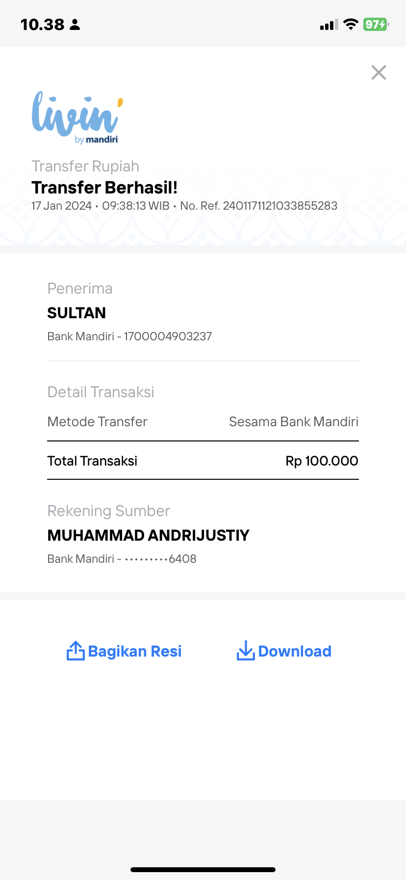This screenshot has width=406, height=880.
Task: Tap recipient account number 1700004903237
Action: (x=168, y=336)
